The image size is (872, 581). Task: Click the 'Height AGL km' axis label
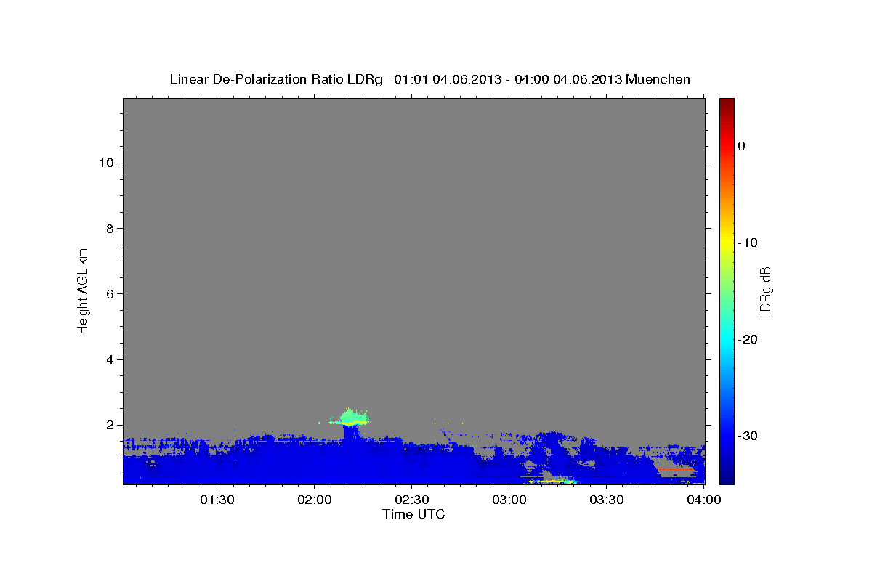(x=84, y=290)
